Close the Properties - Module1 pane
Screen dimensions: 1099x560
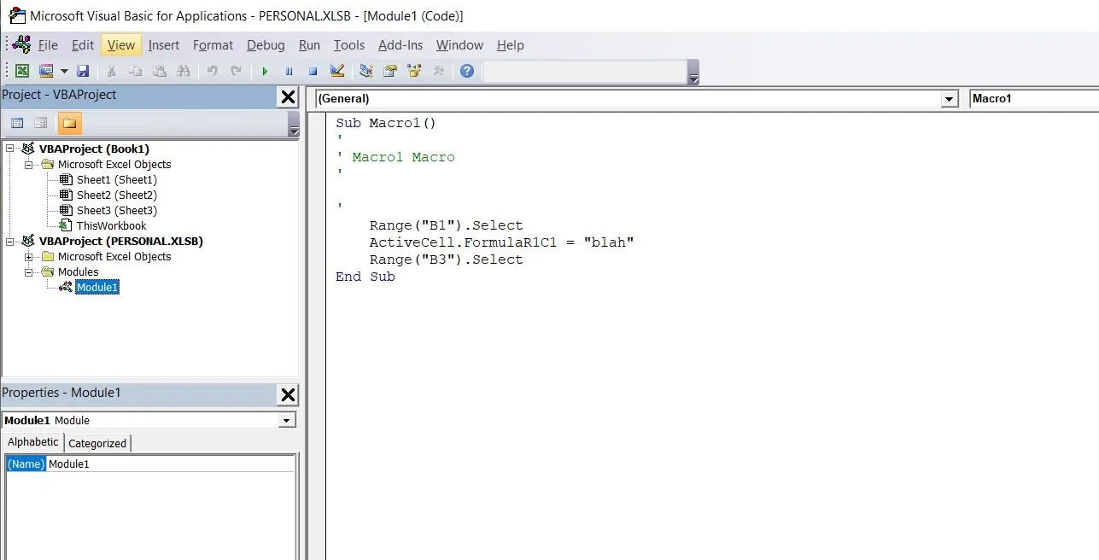(288, 394)
